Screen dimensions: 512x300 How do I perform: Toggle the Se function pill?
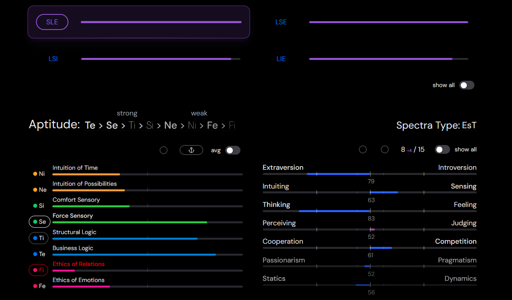coord(39,222)
